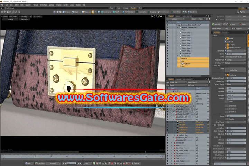Open Mesh Constraint options
This screenshot has height=166, width=249.
tap(128, 12)
